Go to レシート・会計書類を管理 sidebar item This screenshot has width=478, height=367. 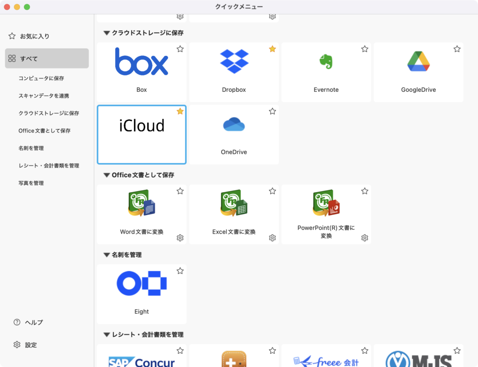click(x=49, y=166)
